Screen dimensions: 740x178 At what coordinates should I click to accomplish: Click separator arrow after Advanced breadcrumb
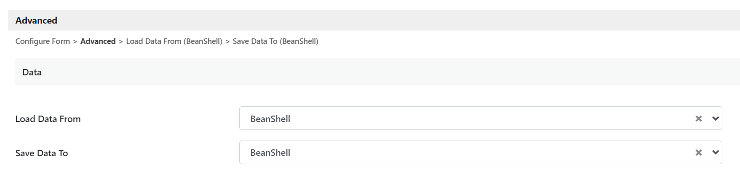(x=121, y=42)
